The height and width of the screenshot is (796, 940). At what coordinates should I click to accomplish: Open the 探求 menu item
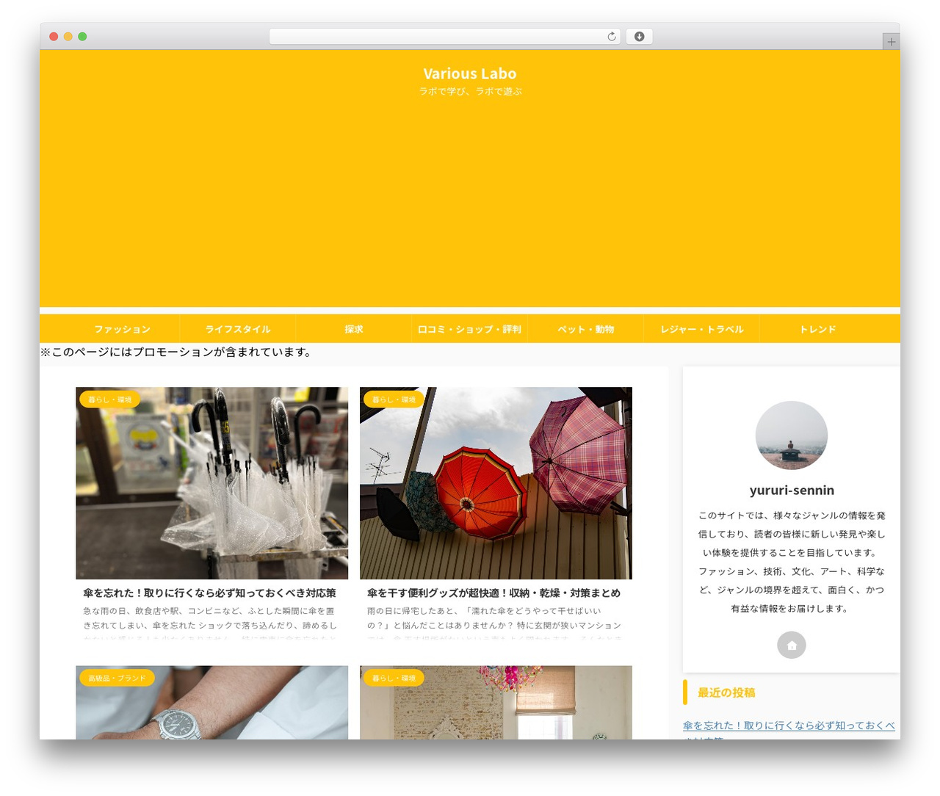click(x=354, y=329)
